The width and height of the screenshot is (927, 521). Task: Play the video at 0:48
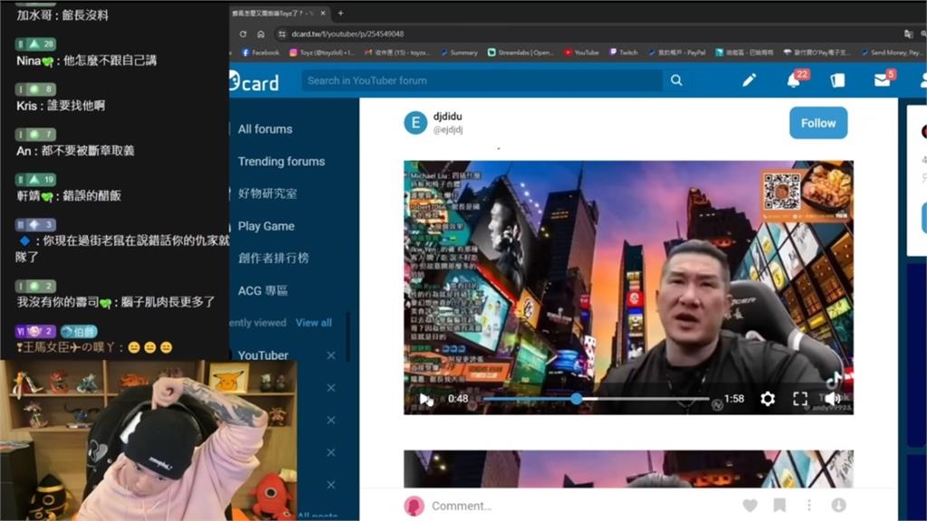(425, 399)
